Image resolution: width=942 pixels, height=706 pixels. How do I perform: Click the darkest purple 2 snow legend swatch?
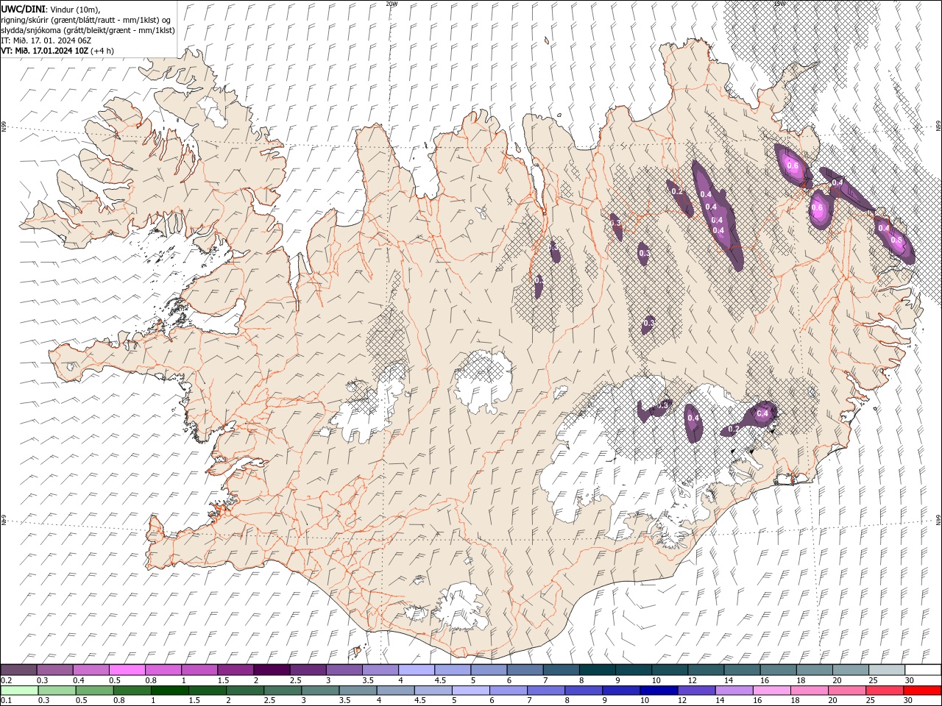pyautogui.click(x=272, y=670)
